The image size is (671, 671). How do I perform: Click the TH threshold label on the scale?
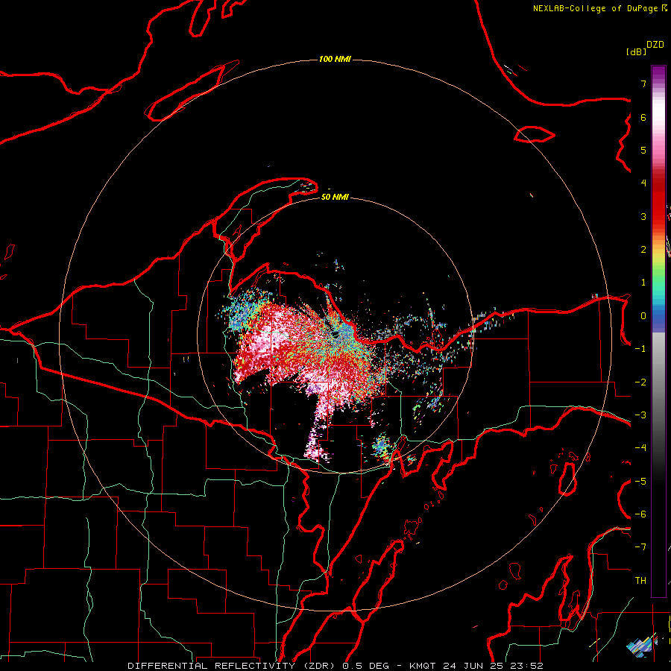click(x=640, y=581)
